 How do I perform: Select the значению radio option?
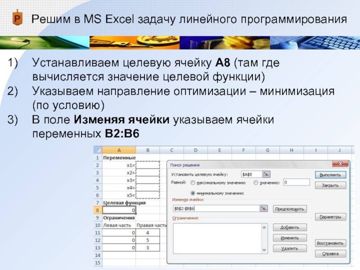point(256,183)
